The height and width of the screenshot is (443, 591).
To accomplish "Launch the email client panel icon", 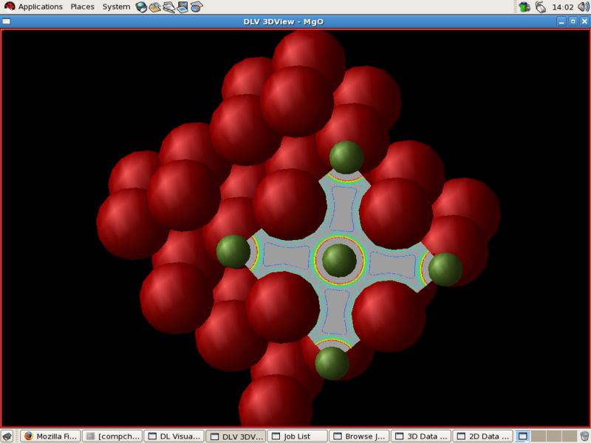I will [x=155, y=7].
